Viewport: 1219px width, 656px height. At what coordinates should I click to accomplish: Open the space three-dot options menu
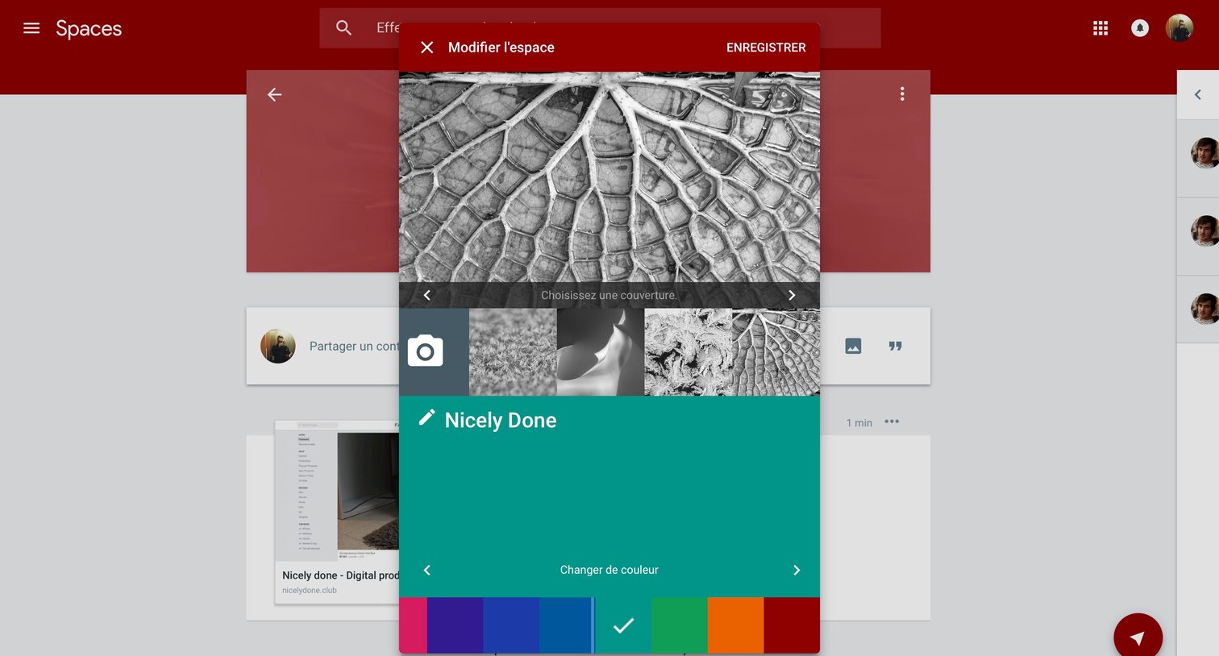point(902,94)
